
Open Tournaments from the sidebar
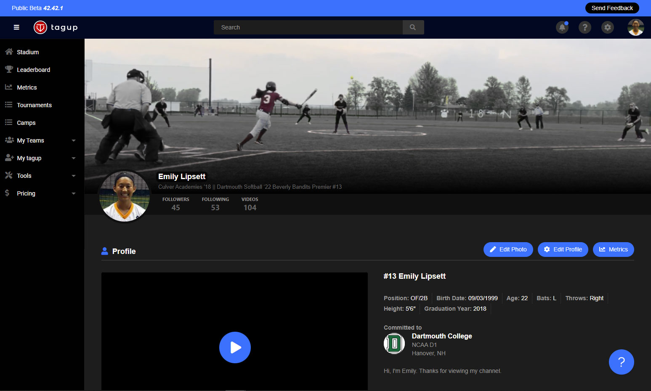coord(34,105)
